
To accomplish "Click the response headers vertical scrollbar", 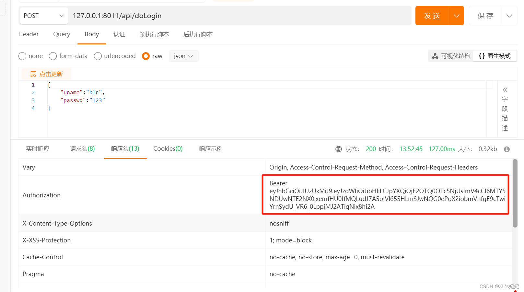I will 515,193.
